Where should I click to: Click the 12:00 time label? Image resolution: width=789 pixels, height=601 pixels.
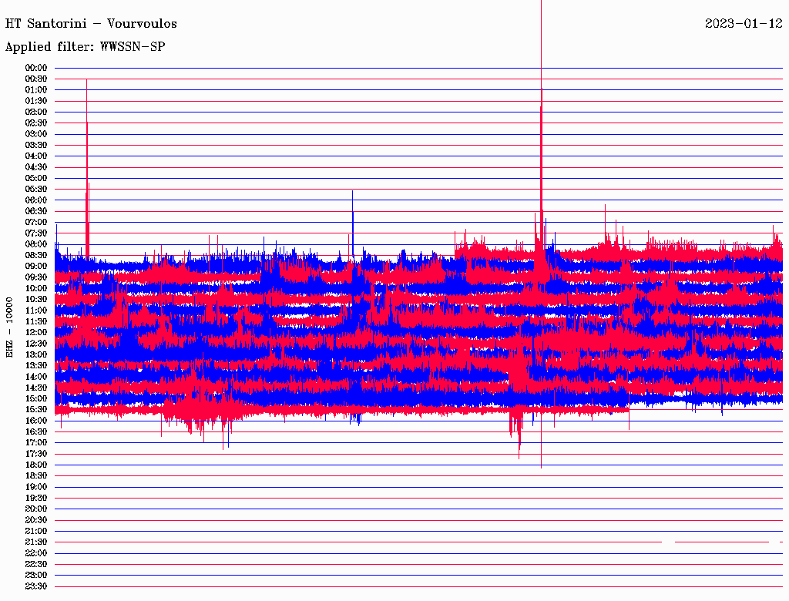36,332
